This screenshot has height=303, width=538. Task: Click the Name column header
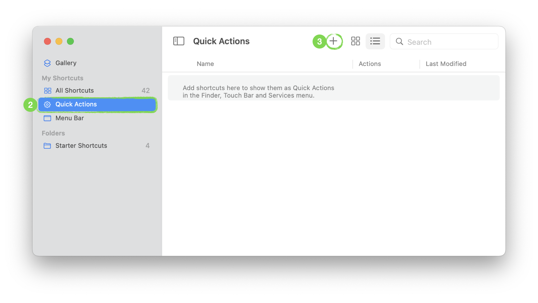[205, 63]
